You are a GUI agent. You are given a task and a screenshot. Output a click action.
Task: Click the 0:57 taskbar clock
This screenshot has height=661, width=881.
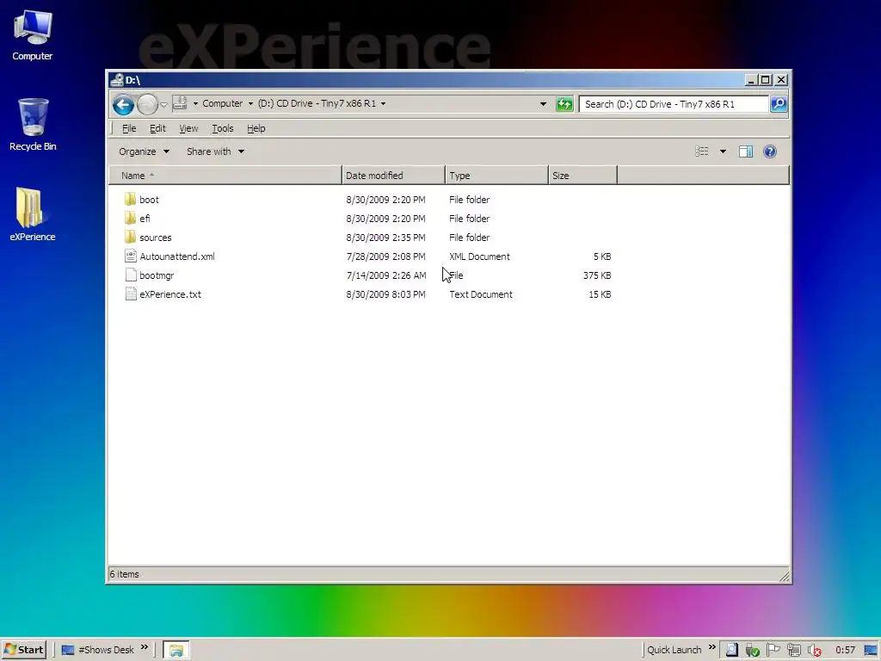click(845, 650)
